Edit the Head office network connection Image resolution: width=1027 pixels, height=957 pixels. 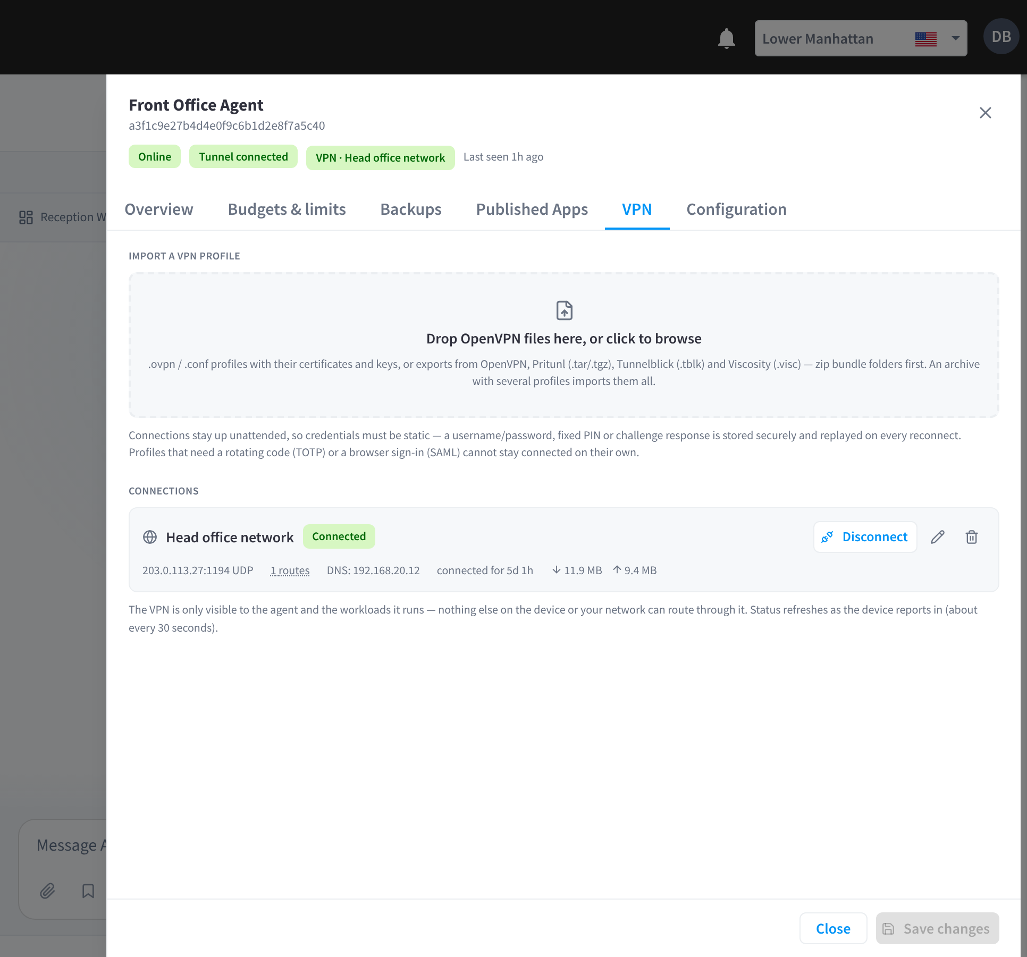[x=938, y=537]
